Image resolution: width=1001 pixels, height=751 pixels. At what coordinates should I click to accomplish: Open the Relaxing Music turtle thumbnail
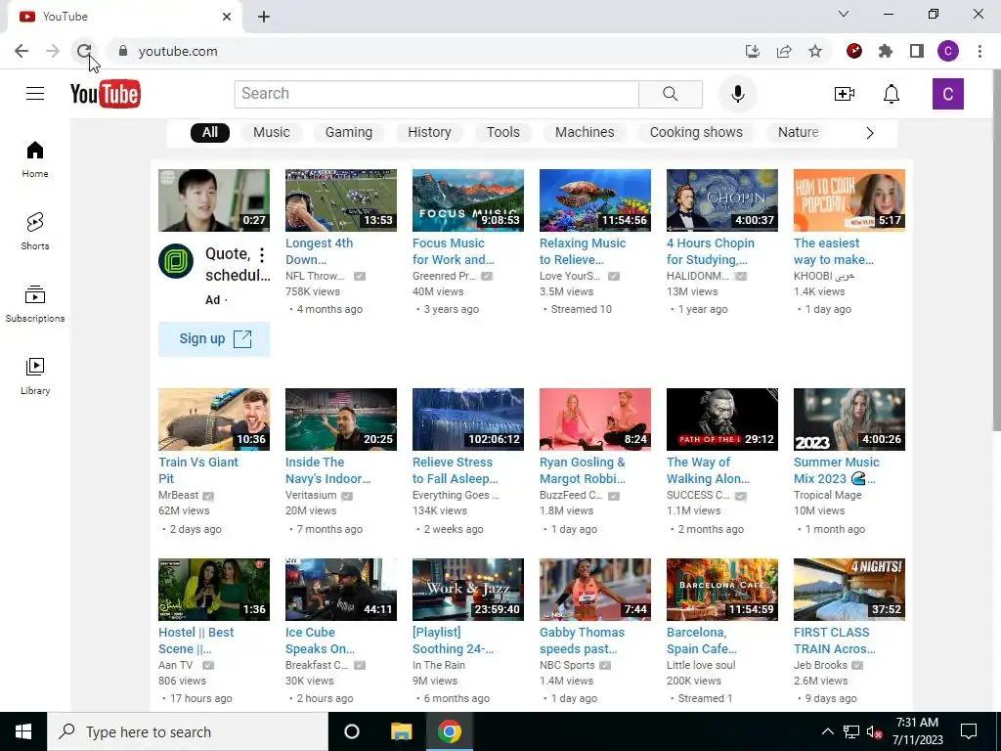click(595, 199)
